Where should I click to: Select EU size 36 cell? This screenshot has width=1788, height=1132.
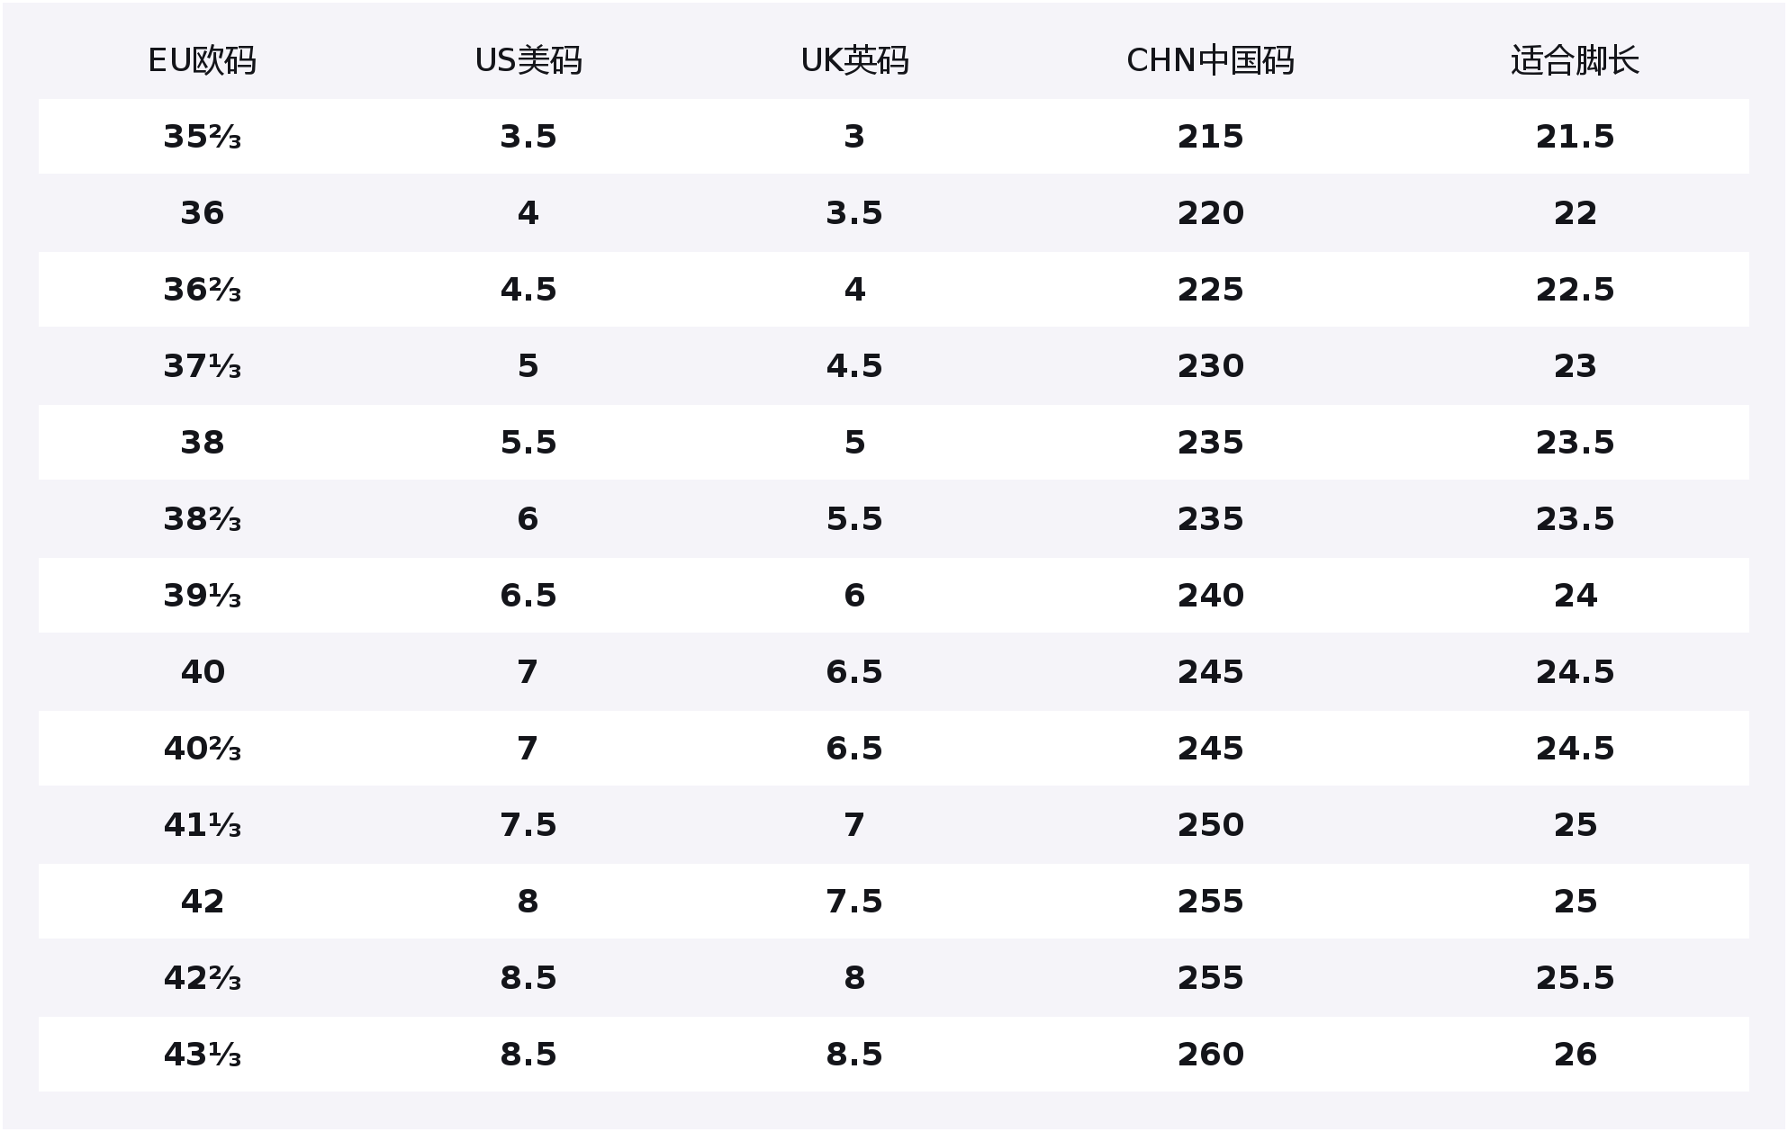click(x=202, y=213)
